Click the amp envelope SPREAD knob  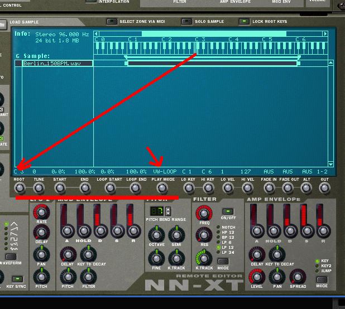298,277
